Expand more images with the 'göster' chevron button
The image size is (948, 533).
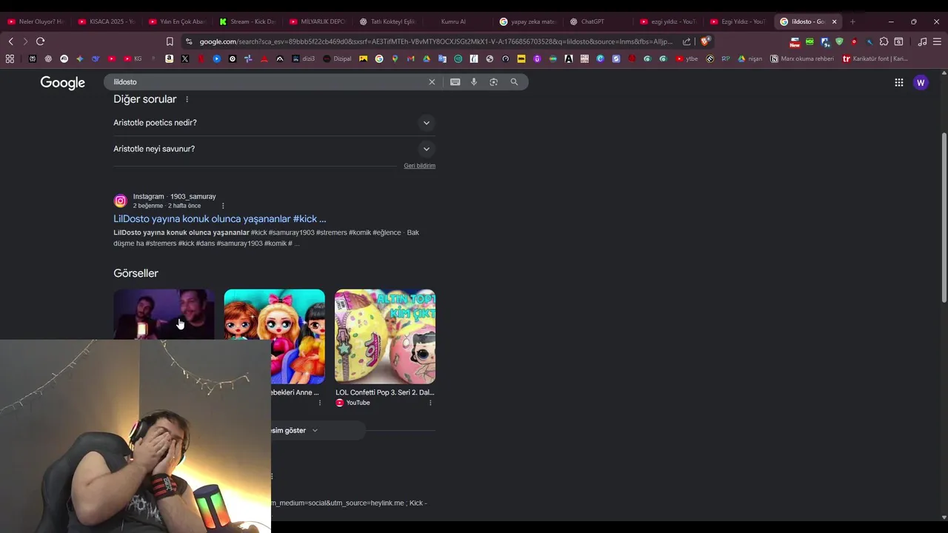pos(314,430)
